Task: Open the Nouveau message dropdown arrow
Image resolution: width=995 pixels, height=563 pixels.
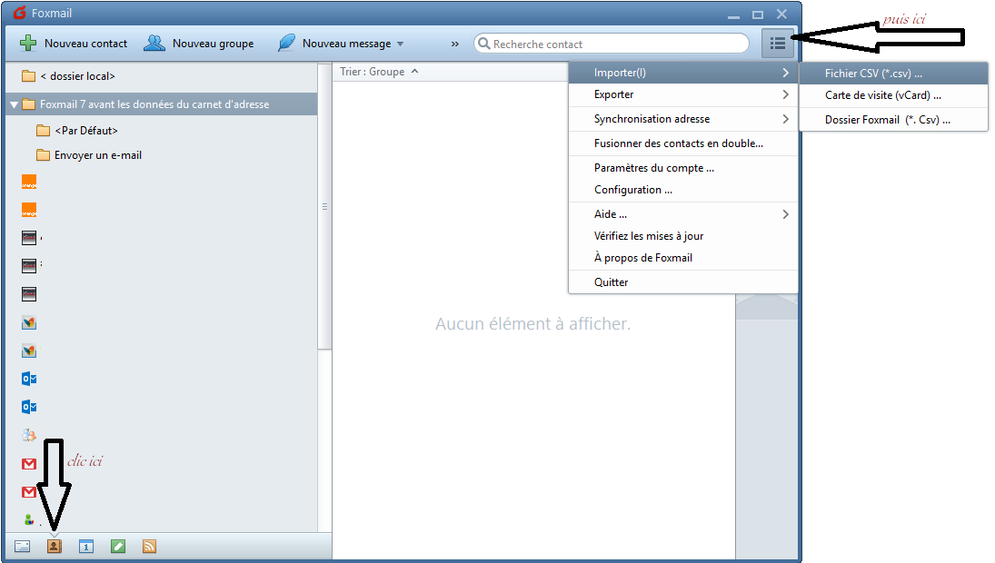Action: pyautogui.click(x=400, y=44)
